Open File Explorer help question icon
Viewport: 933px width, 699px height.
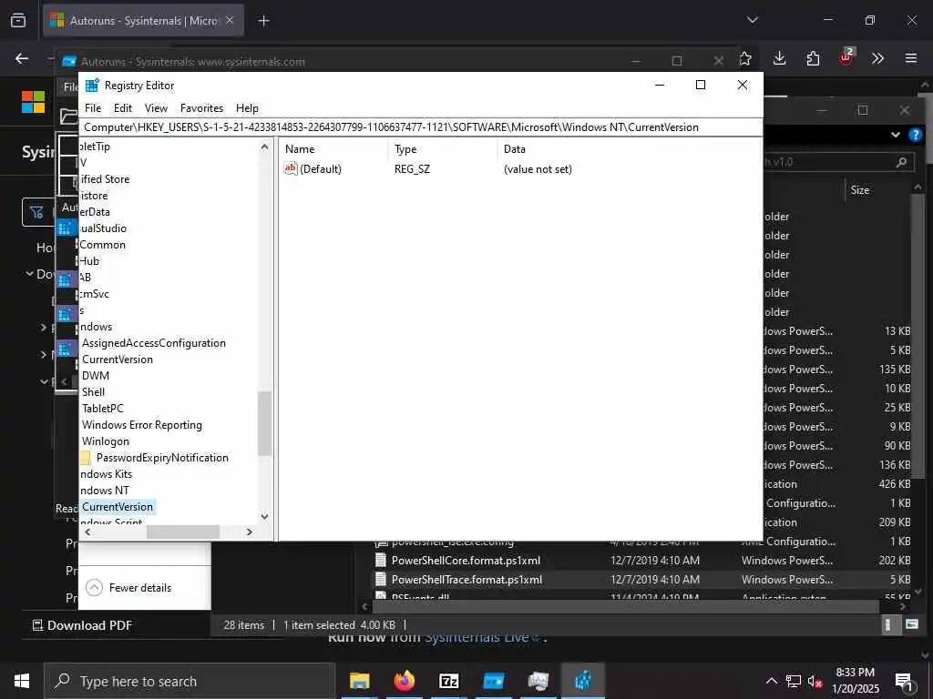click(915, 135)
